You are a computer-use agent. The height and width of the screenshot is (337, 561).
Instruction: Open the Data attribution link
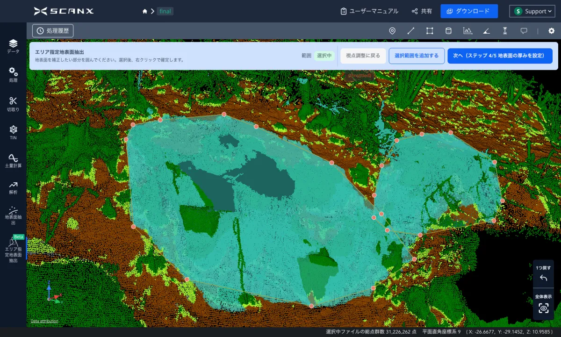tap(44, 321)
